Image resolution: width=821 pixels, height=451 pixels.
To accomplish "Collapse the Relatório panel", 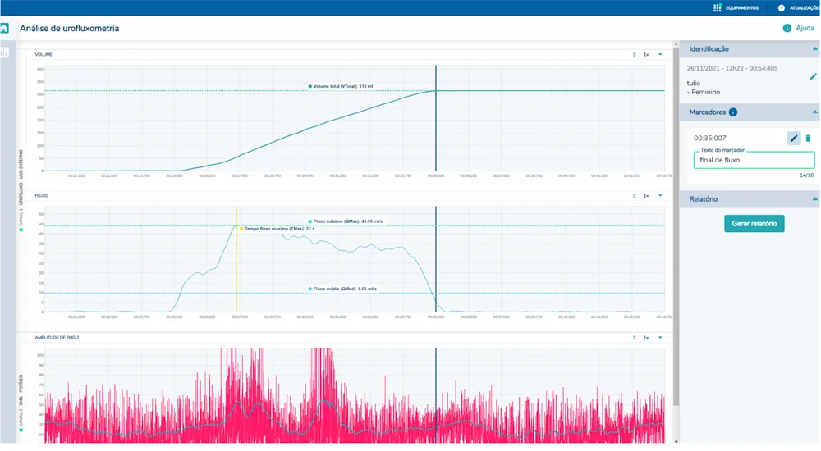I will coord(814,198).
